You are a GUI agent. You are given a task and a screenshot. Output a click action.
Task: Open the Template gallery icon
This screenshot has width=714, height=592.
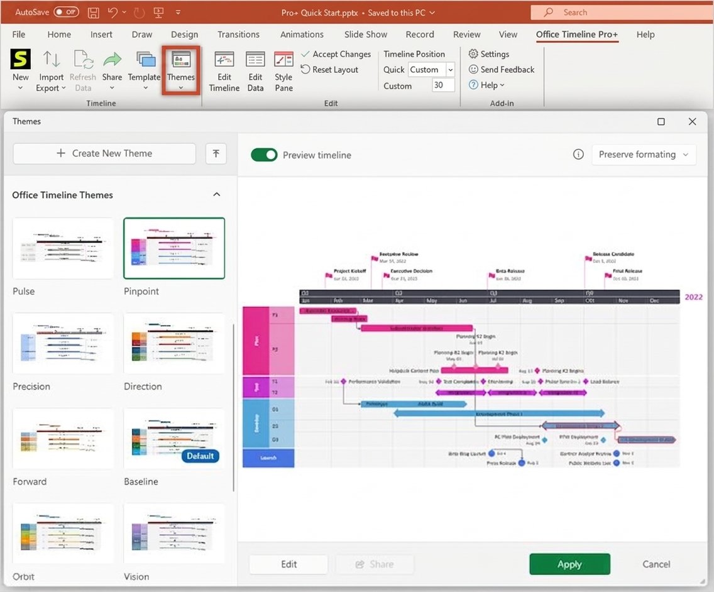click(145, 60)
